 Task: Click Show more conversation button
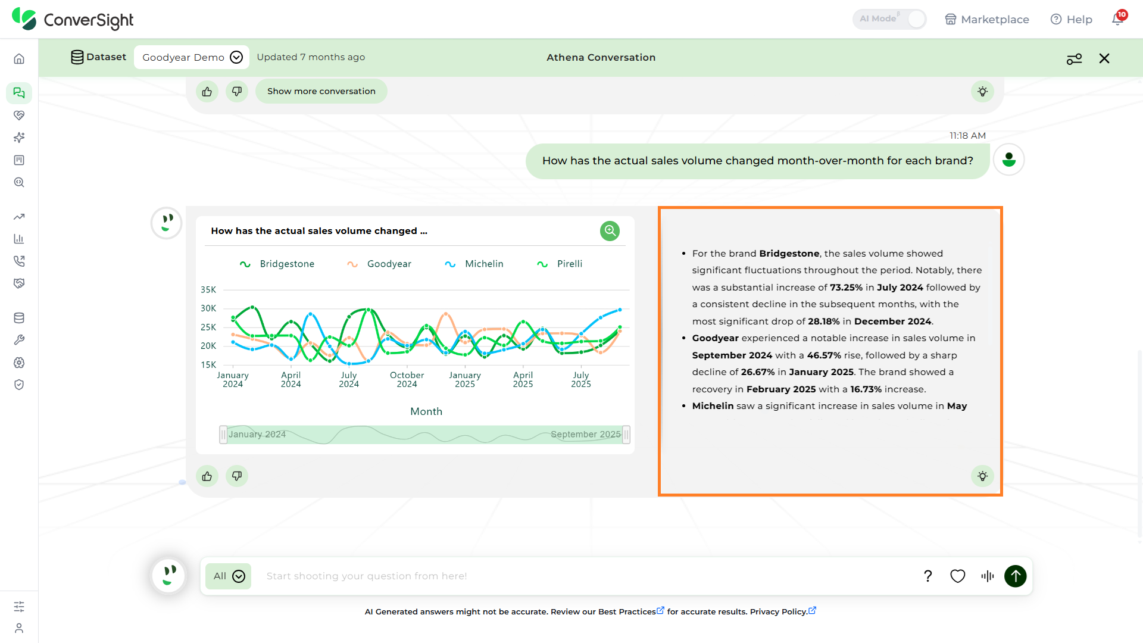[321, 91]
